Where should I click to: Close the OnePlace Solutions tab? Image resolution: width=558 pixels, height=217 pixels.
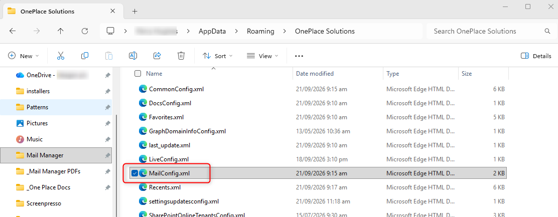(112, 11)
